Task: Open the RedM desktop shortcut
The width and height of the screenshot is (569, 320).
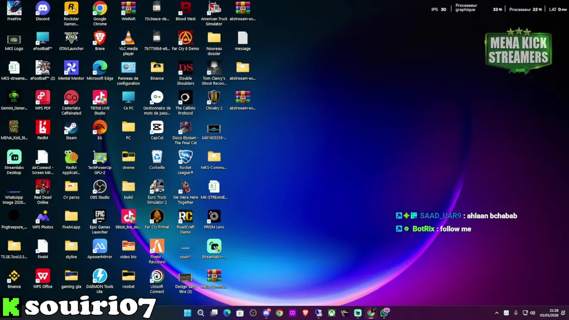Action: [43, 130]
